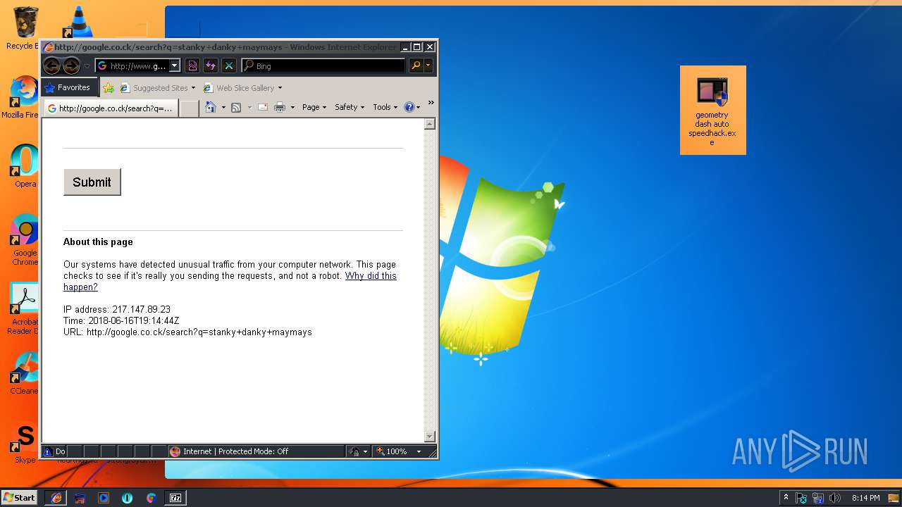Viewport: 902px width, 507px height.
Task: Select the Opera desktop shortcut
Action: (25, 166)
